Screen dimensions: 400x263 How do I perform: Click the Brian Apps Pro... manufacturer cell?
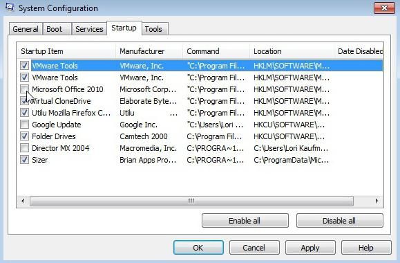click(x=148, y=160)
